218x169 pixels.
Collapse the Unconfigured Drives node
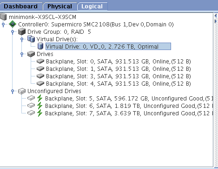click(13, 91)
